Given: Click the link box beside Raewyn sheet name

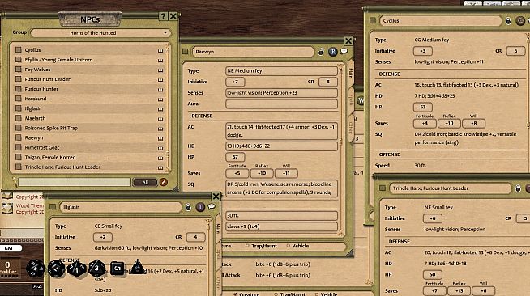Looking at the screenshot, I should point(186,52).
